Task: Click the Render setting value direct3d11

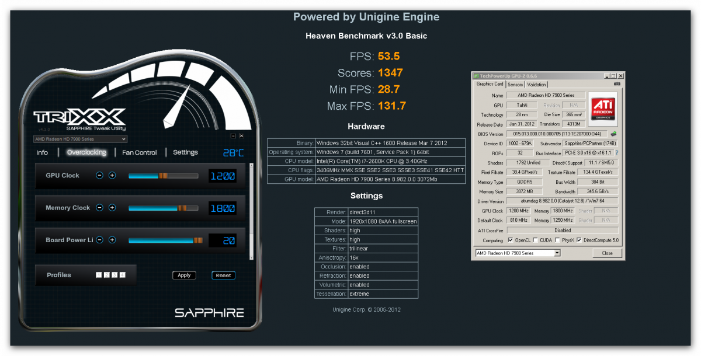Action: tap(383, 212)
